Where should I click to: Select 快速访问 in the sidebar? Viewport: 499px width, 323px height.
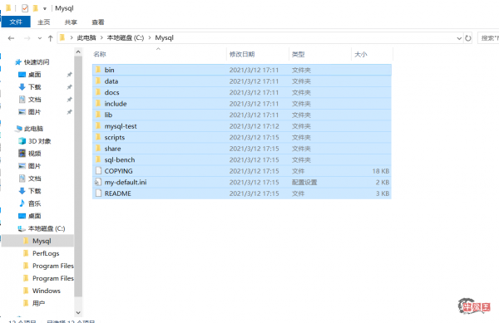[37, 62]
